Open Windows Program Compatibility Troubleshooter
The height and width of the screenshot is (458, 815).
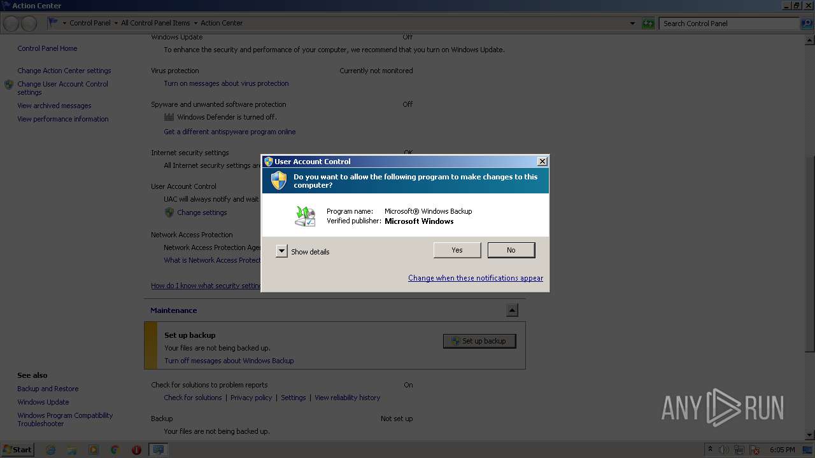coord(65,419)
